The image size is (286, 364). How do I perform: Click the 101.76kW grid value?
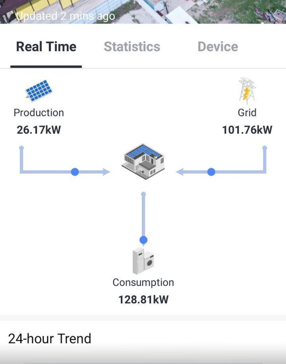coord(247,130)
